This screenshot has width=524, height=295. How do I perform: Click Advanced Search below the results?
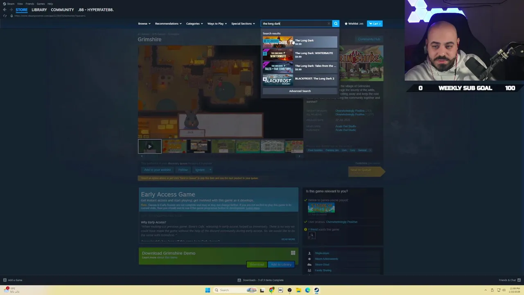300,91
